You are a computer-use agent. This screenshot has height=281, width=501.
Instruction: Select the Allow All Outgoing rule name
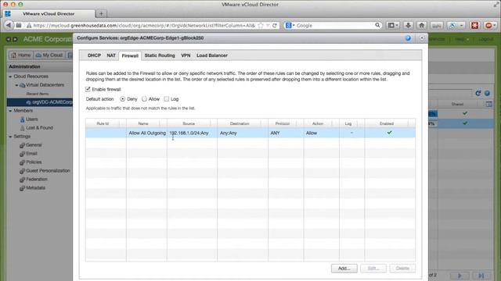[147, 133]
